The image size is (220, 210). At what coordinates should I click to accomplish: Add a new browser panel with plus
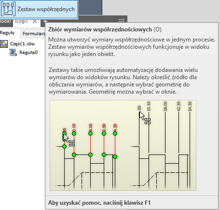pyautogui.click(x=45, y=21)
